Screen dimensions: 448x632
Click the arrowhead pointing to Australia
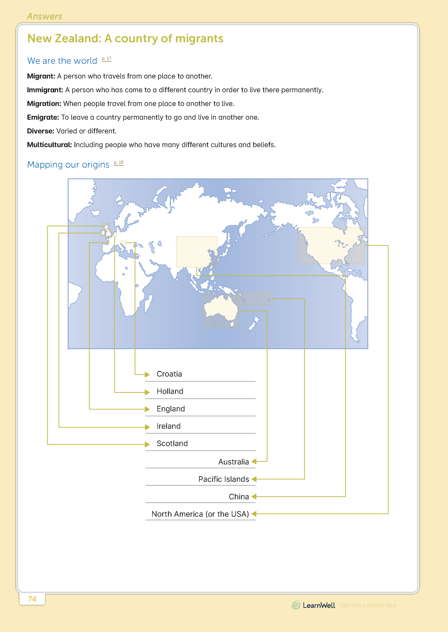click(254, 461)
